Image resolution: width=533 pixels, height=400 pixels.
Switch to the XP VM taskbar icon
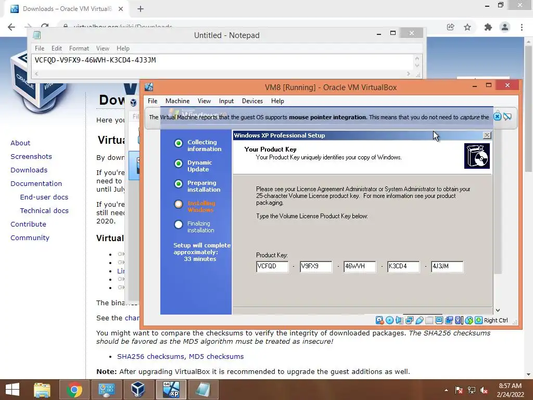(171, 390)
